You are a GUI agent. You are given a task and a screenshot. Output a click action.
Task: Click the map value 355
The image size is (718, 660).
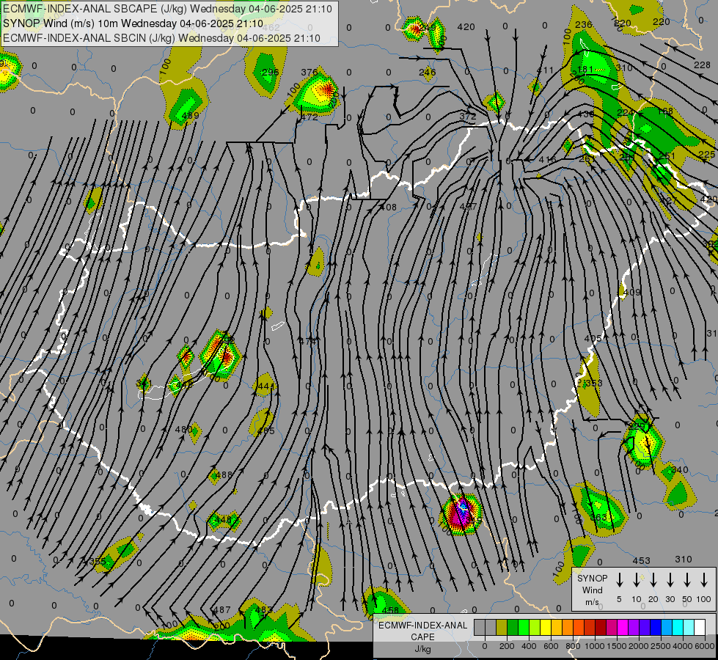(98, 562)
